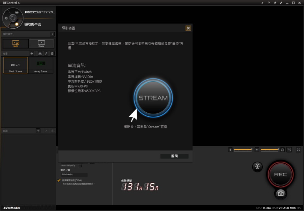The image size is (304, 211).
Task: Click the 擷取與串流 mode title
Action: [x=33, y=24]
